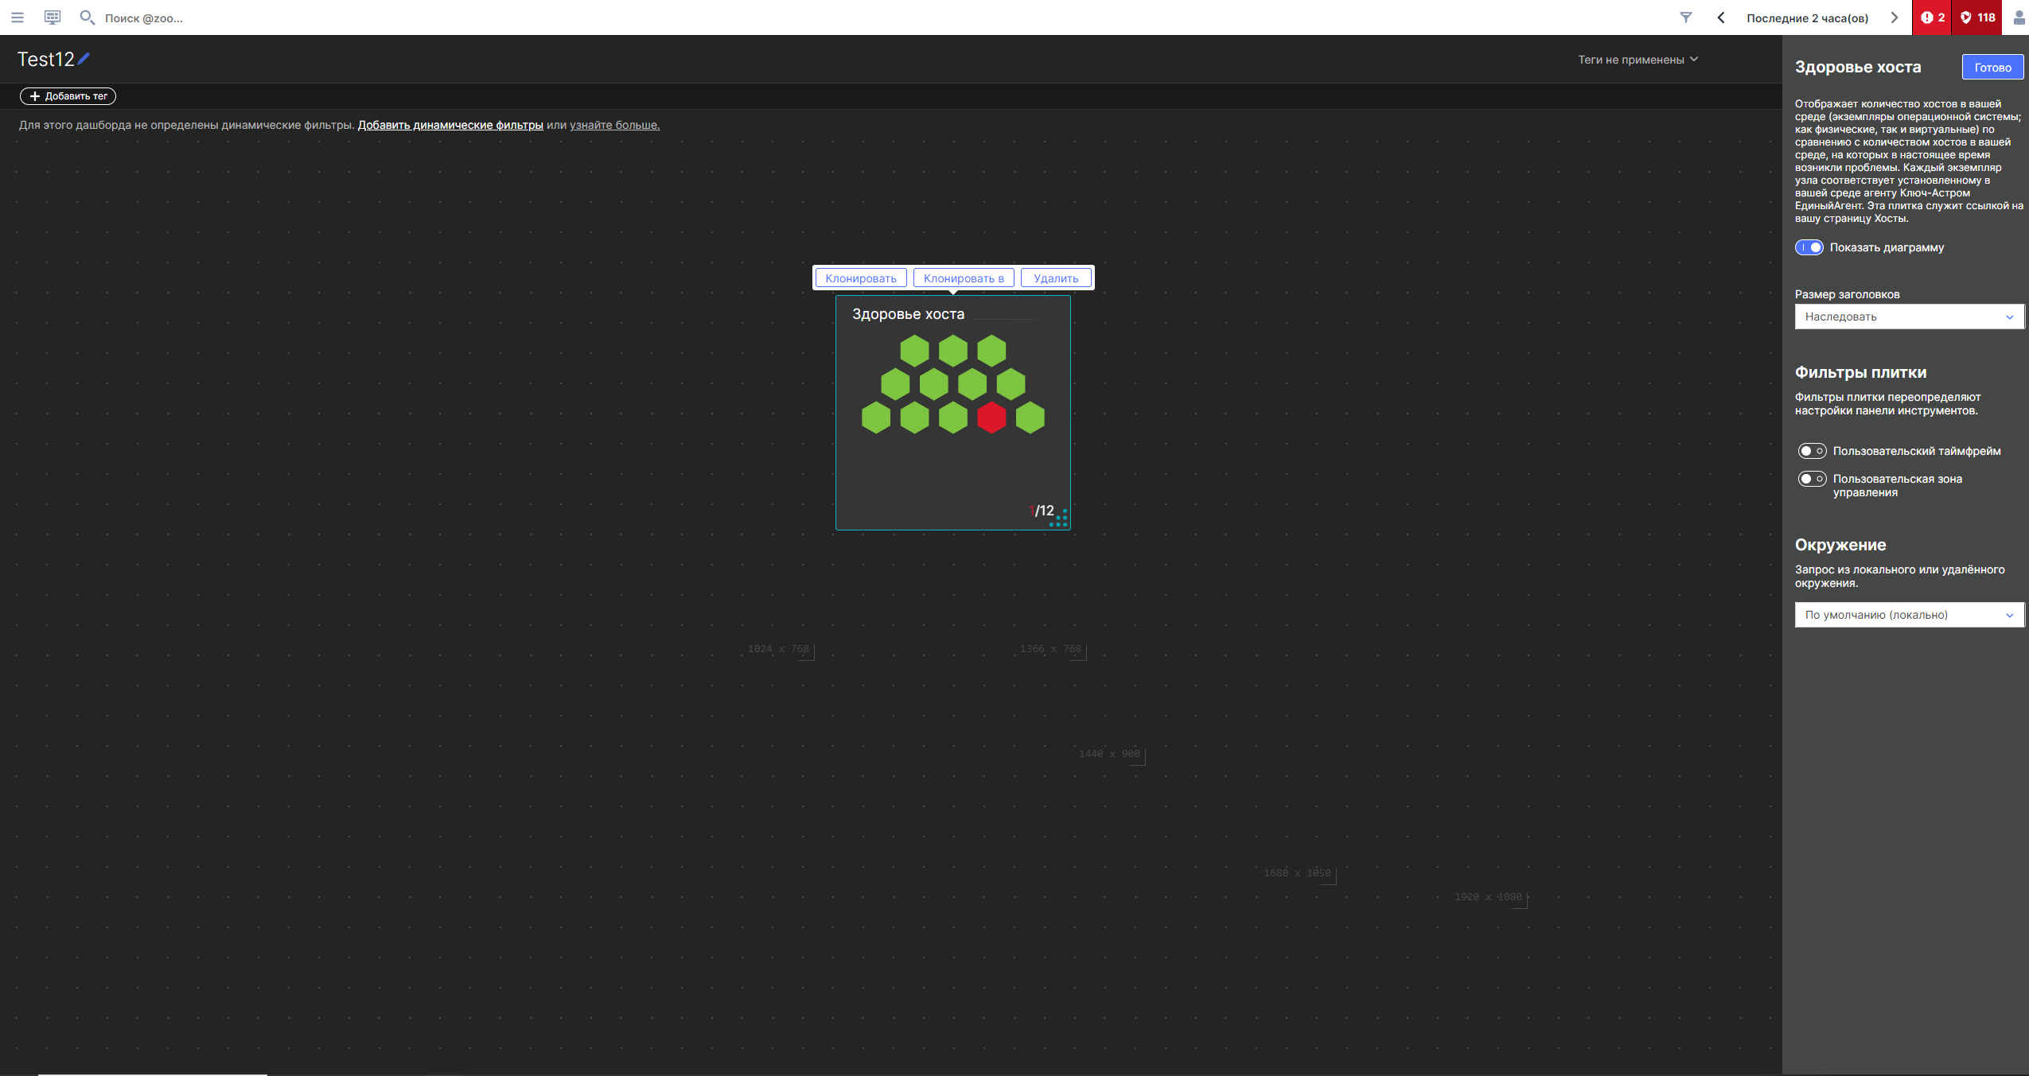This screenshot has width=2029, height=1076.
Task: Go to previous timeframe with left arrow
Action: coord(1721,17)
